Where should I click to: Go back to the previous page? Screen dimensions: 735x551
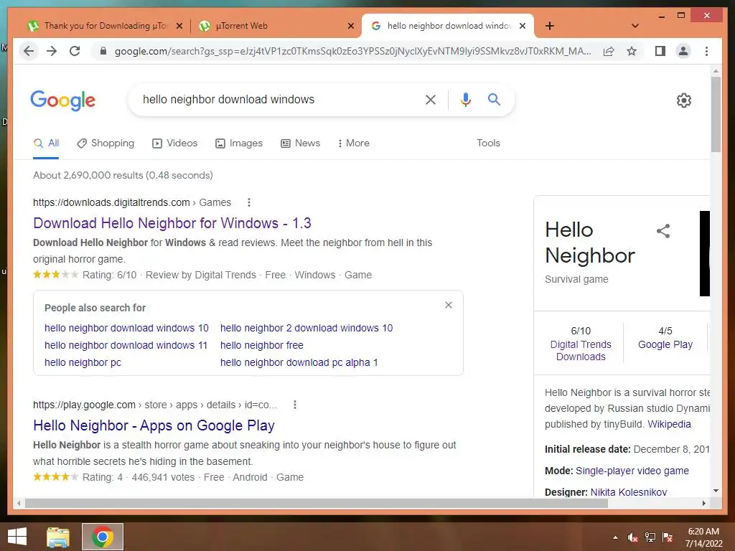[29, 51]
